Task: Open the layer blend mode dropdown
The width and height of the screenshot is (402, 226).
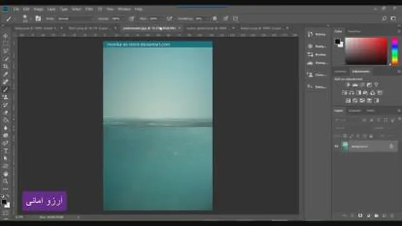Action: click(353, 128)
